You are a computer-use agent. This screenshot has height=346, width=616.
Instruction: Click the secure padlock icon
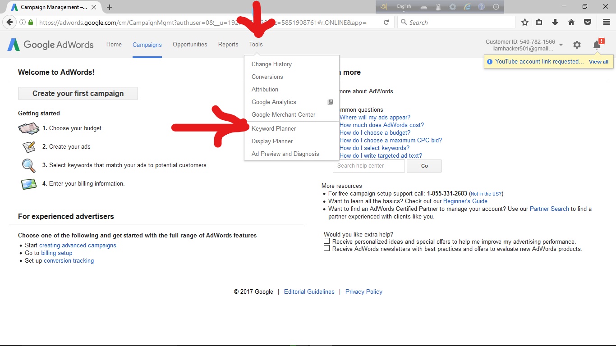click(31, 22)
